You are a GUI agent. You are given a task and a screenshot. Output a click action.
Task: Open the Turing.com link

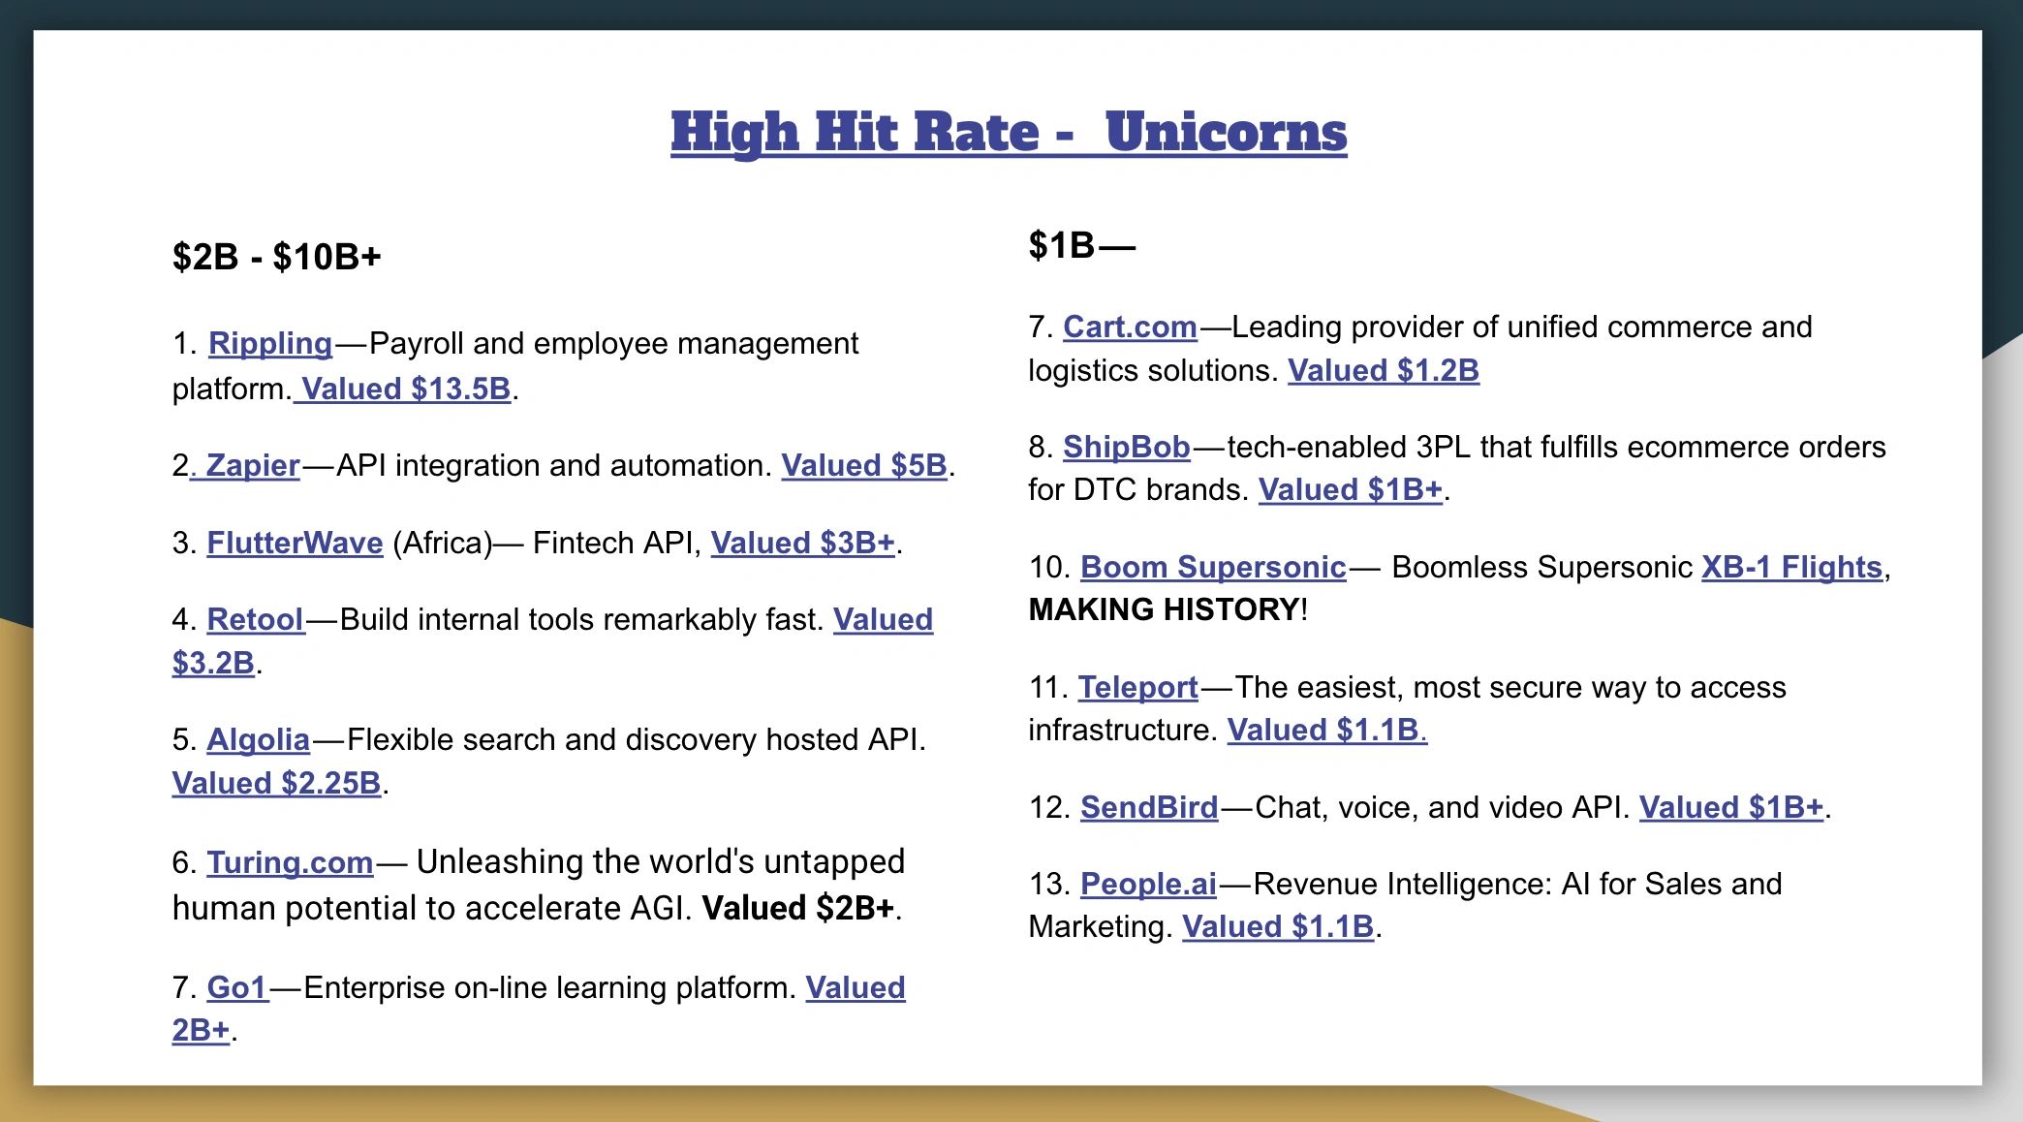(x=291, y=862)
